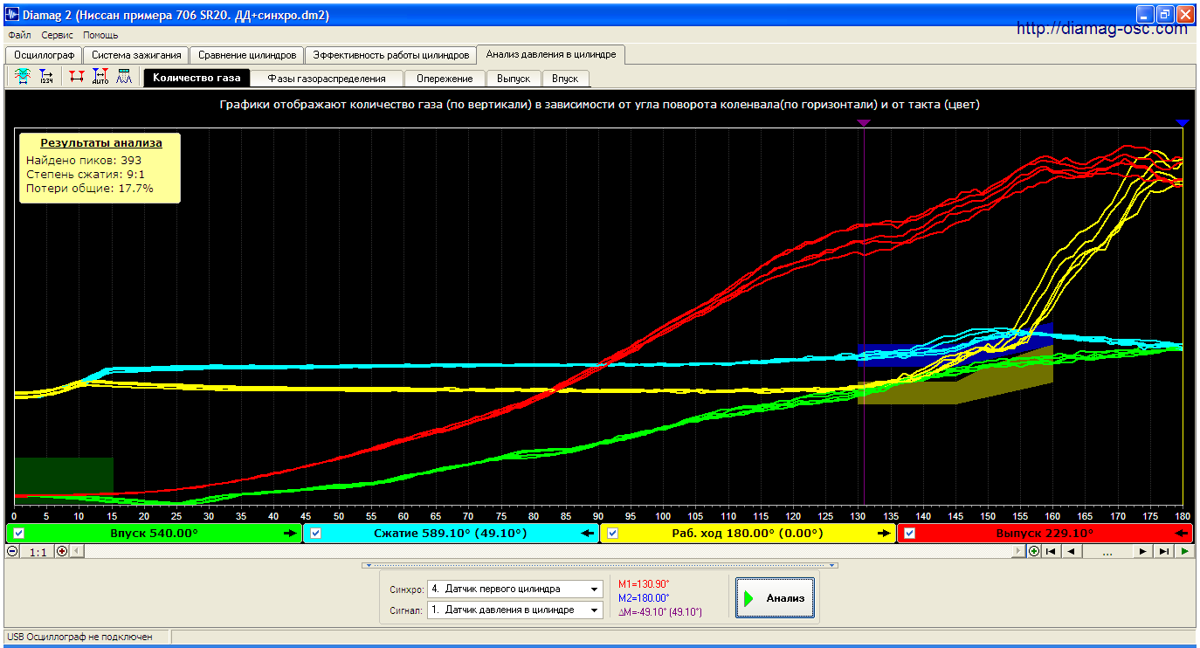Switch to the Система зажигания tab
This screenshot has width=1200, height=648.
click(x=136, y=55)
